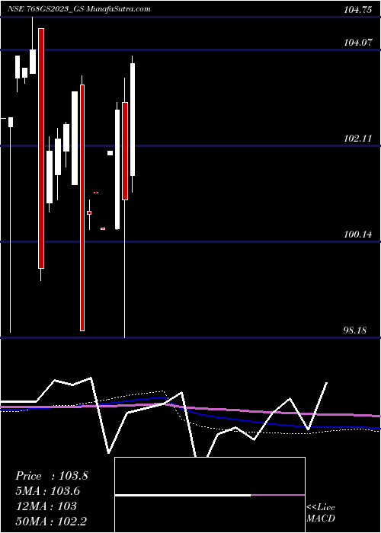Click the chart title NSE 768GS2023_GS MunafaSutra.com
Screen dimensions: 381x533
coord(79,9)
